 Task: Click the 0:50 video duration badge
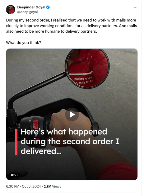pos(14,175)
